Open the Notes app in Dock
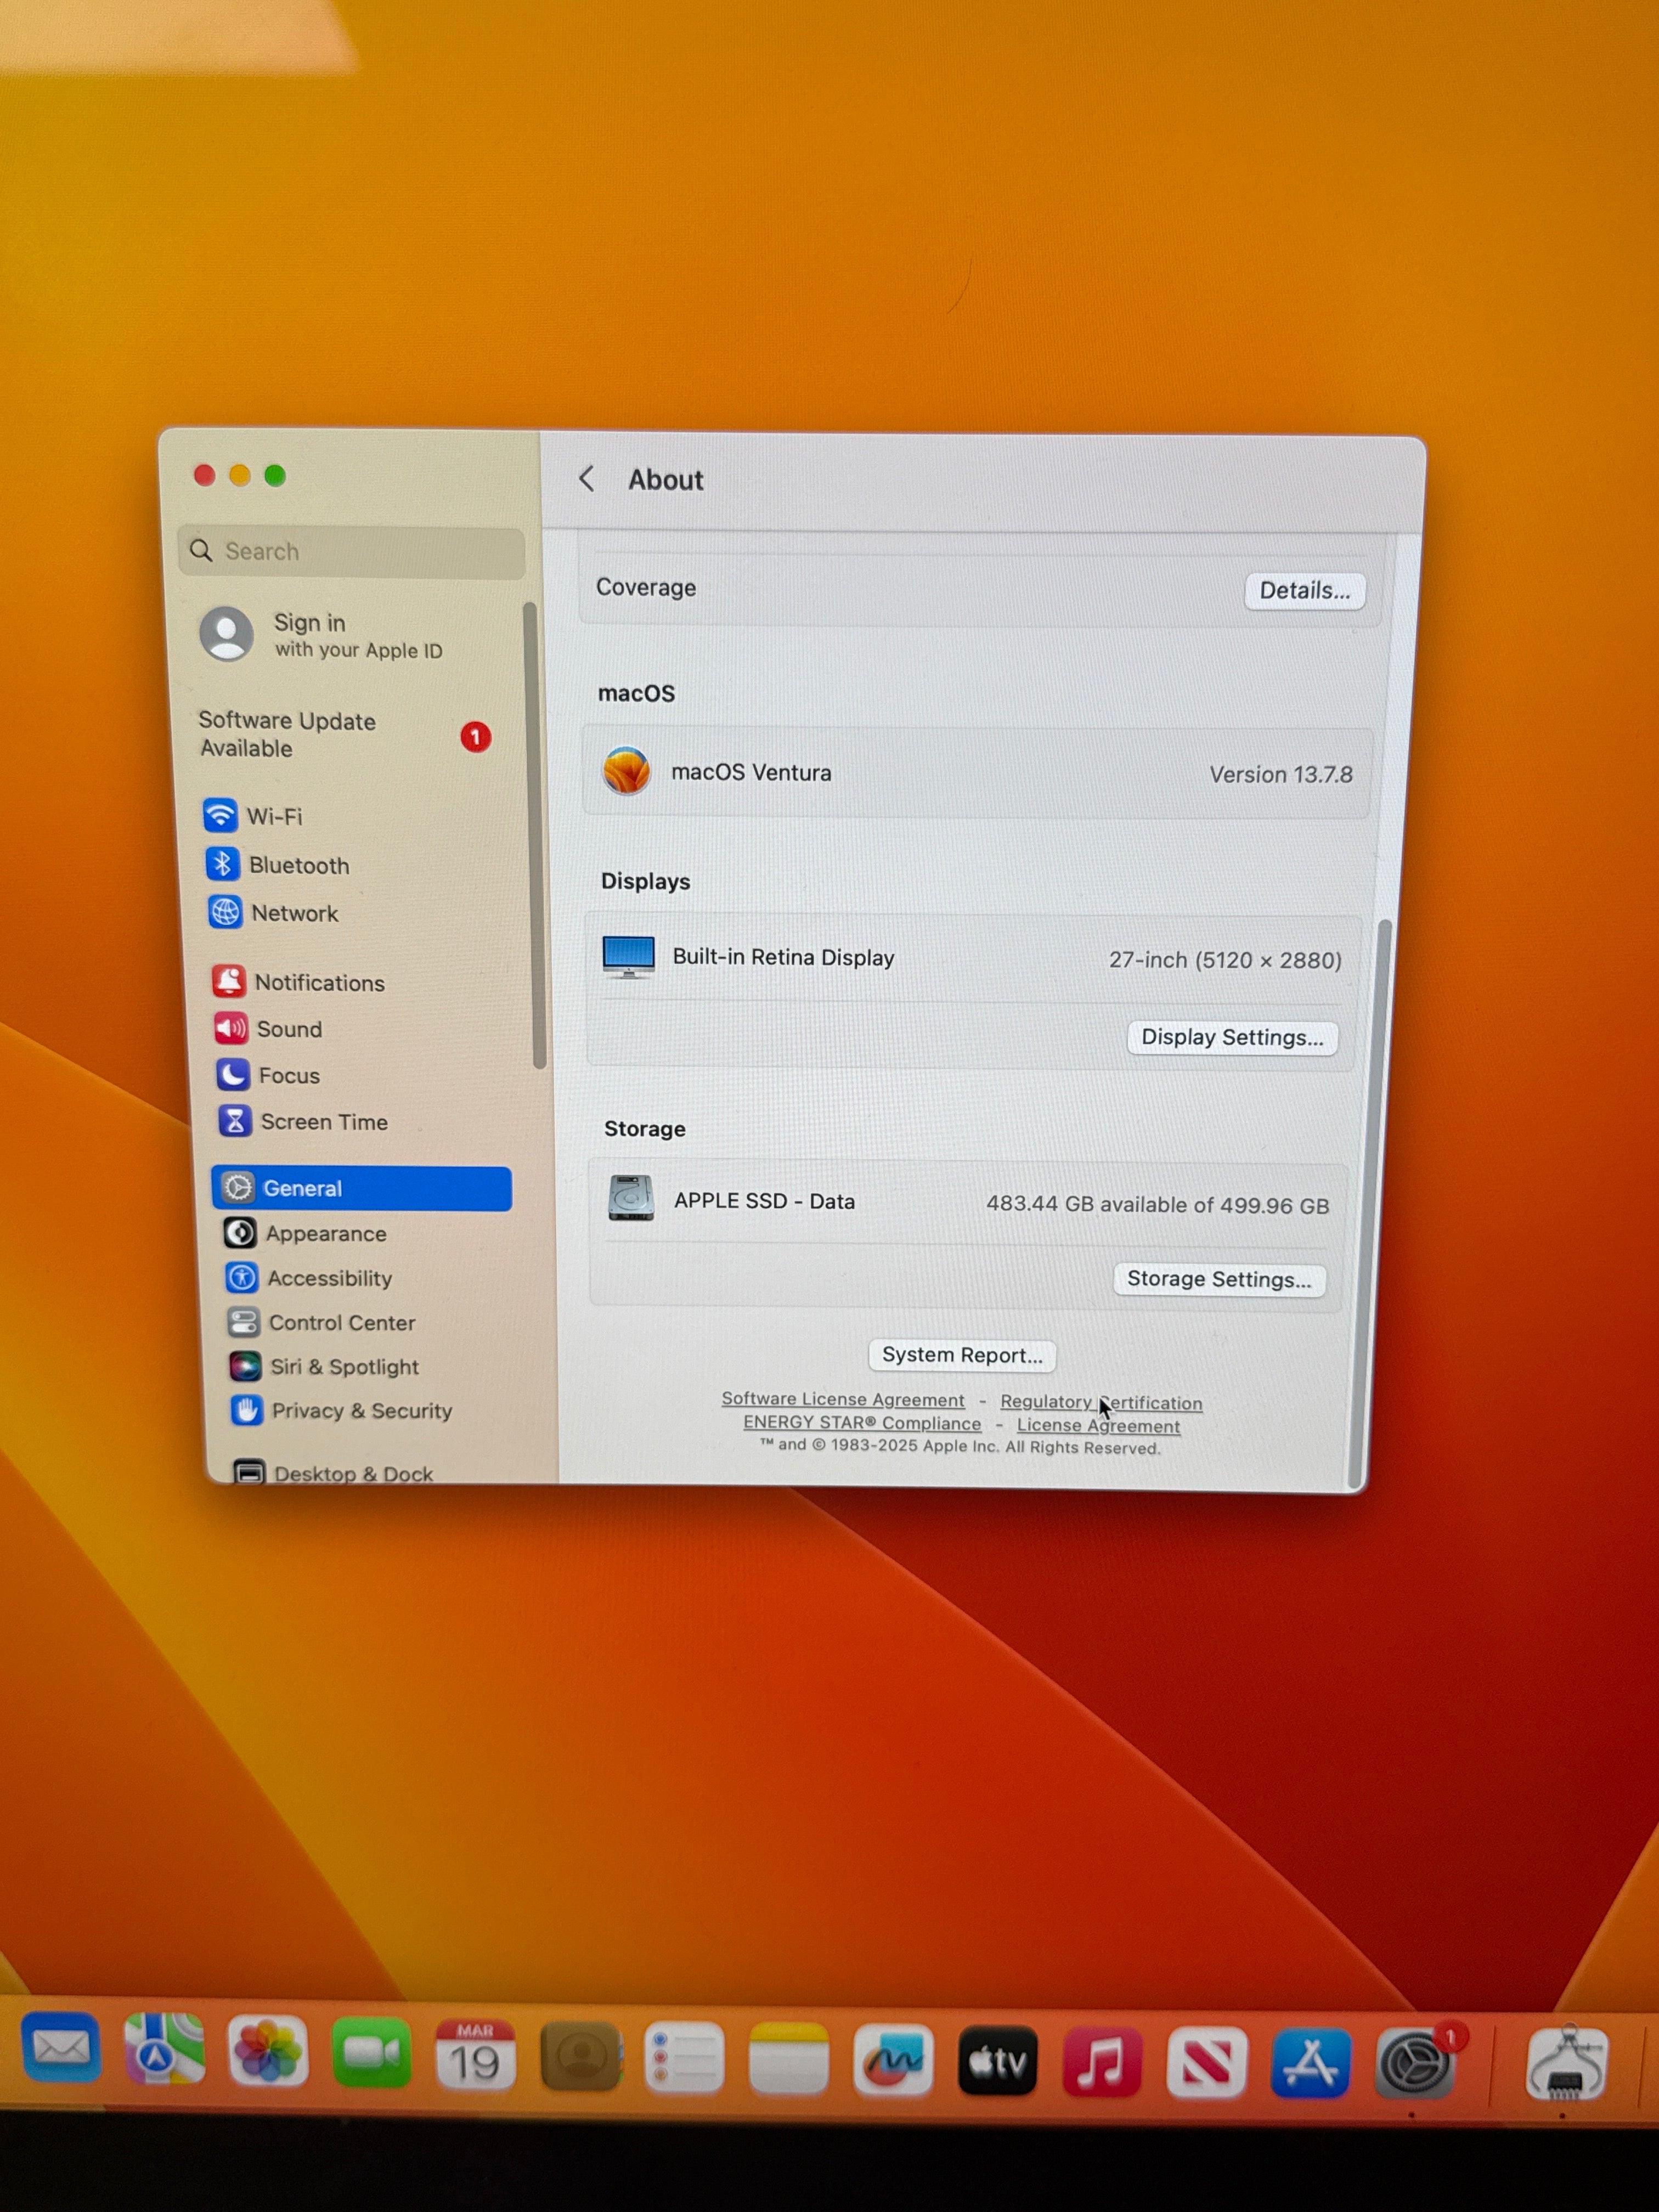 pyautogui.click(x=789, y=2058)
